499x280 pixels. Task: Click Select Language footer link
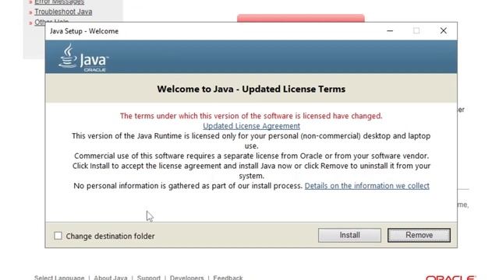pos(59,278)
